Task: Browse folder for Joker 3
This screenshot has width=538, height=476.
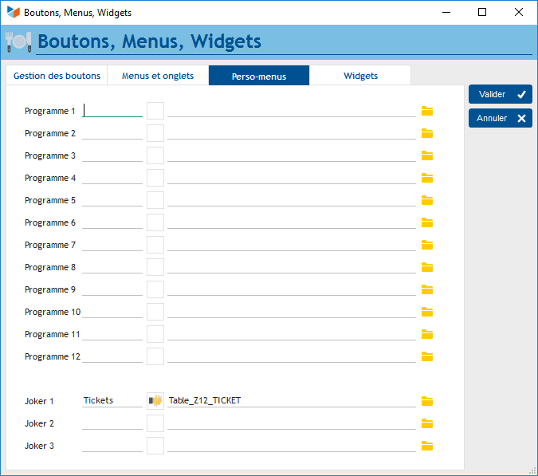Action: pyautogui.click(x=427, y=446)
